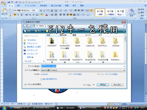Click the Back arrow in save dialog
Image resolution: width=147 pixels, height=110 pixels.
click(x=25, y=26)
